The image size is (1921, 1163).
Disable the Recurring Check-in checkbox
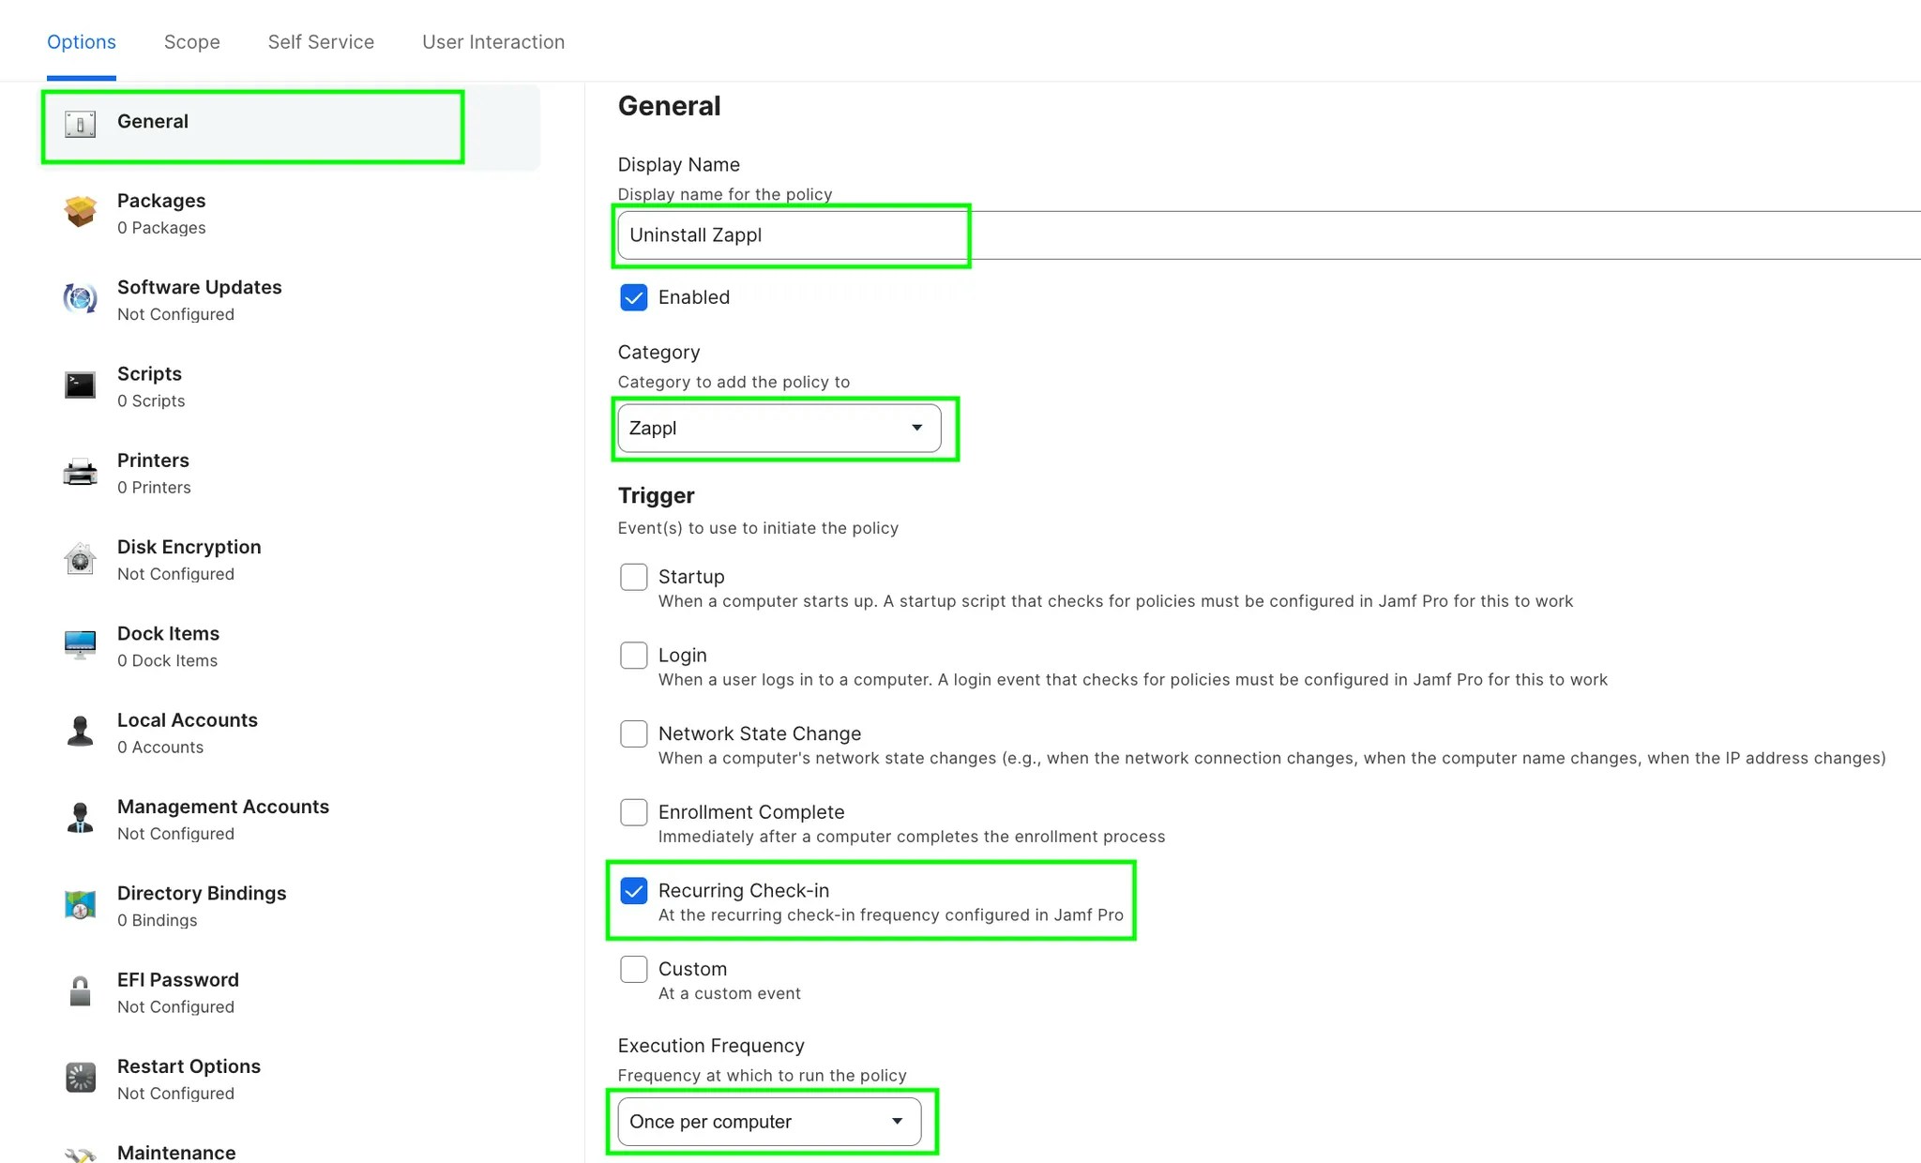point(633,891)
